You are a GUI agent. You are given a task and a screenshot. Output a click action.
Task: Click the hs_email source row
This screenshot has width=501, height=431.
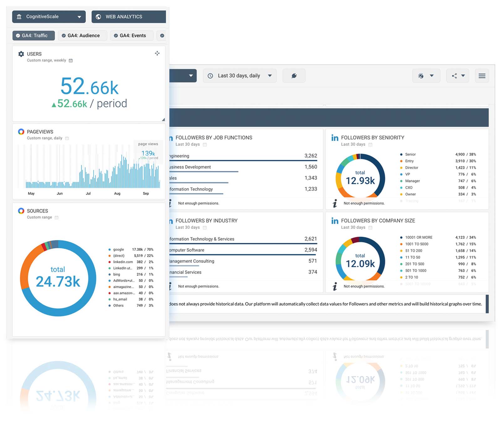[x=131, y=299]
